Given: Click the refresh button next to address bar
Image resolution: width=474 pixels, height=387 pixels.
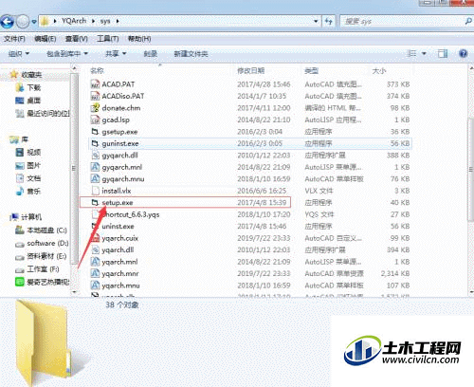Looking at the screenshot, I should point(329,21).
